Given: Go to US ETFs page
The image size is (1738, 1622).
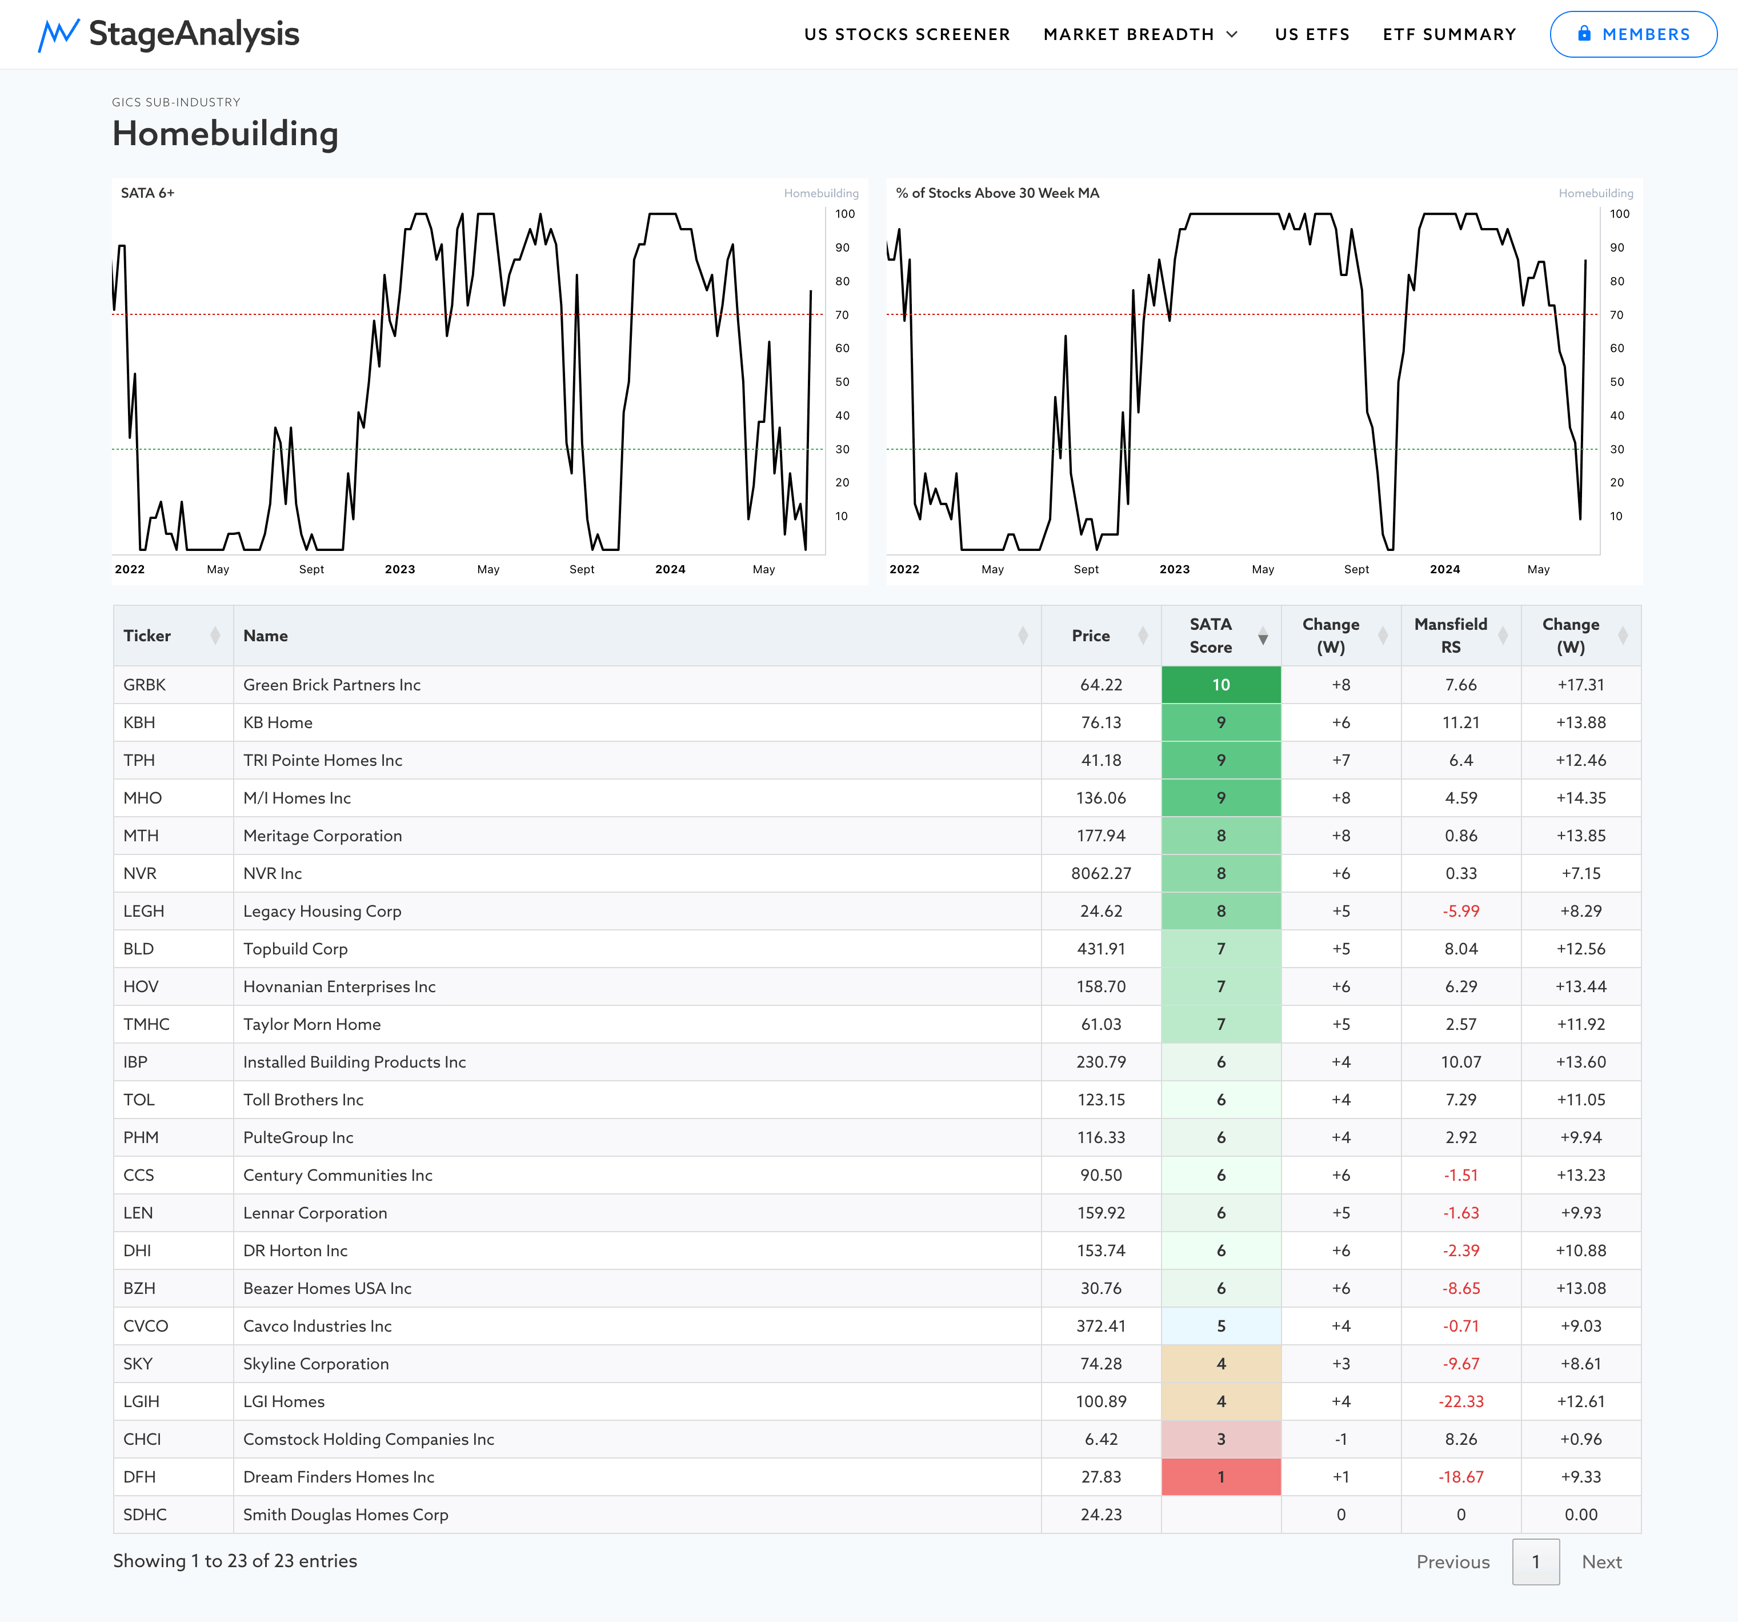Looking at the screenshot, I should tap(1312, 34).
